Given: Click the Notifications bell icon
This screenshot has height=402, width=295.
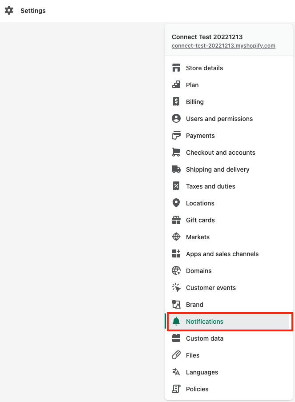Looking at the screenshot, I should coord(176,322).
